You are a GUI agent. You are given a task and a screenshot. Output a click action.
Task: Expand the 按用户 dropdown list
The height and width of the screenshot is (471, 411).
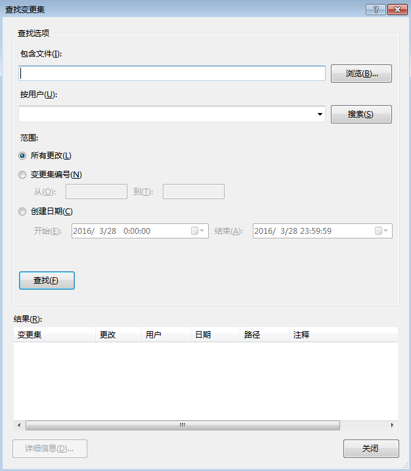pyautogui.click(x=320, y=114)
